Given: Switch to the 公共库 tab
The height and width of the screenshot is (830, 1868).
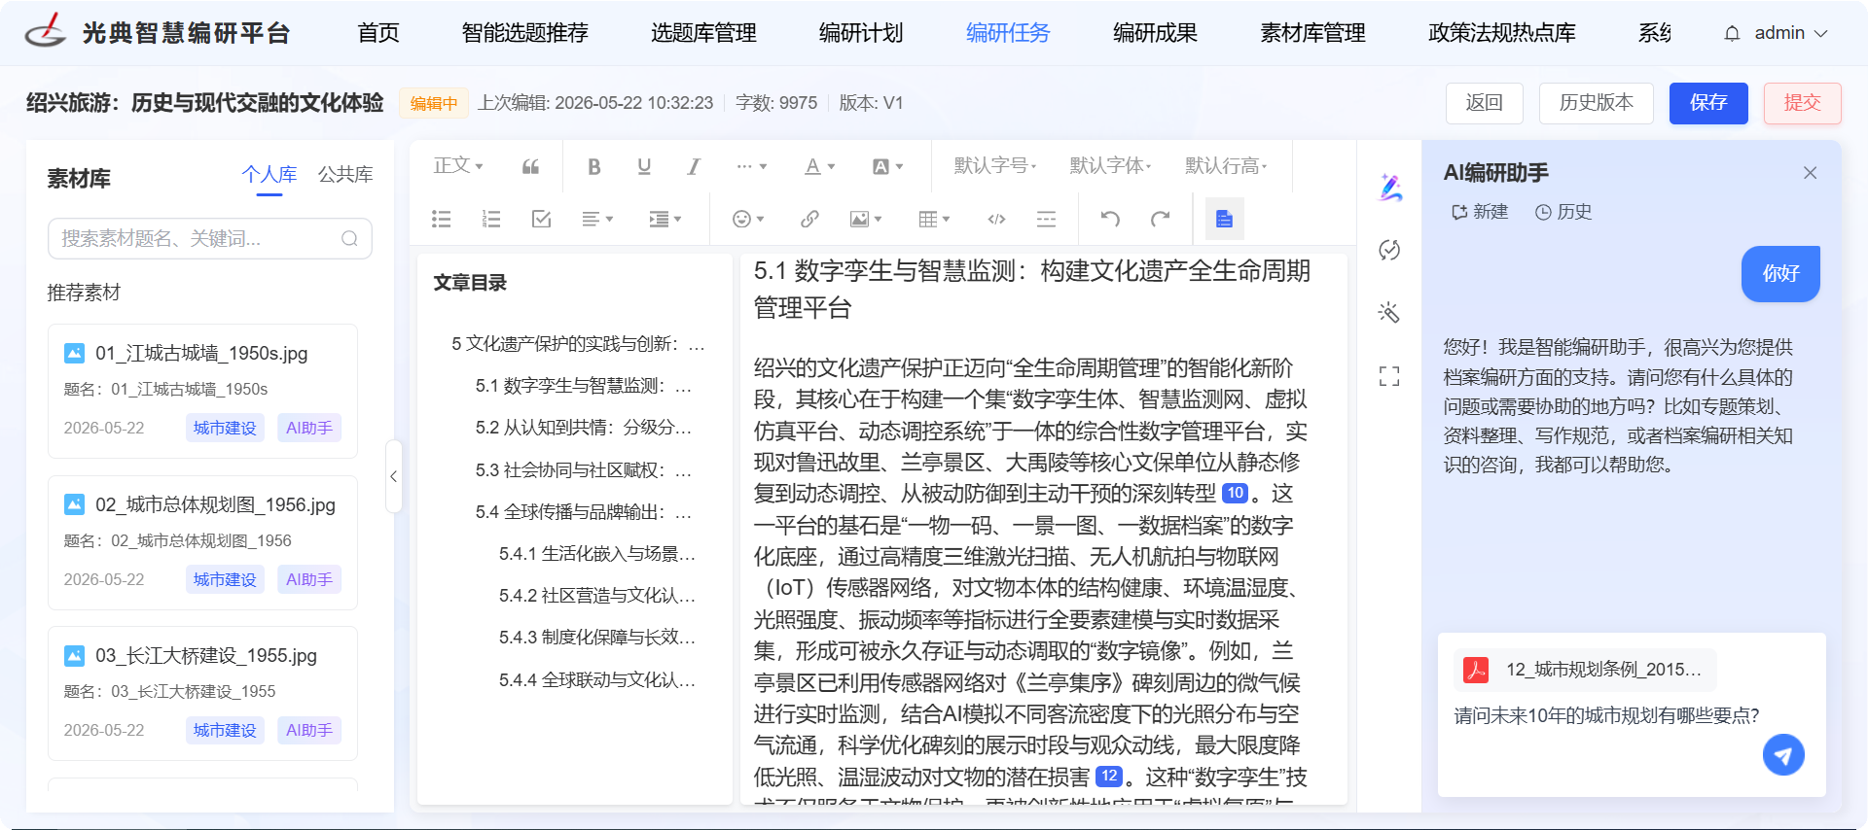Looking at the screenshot, I should click(x=345, y=174).
